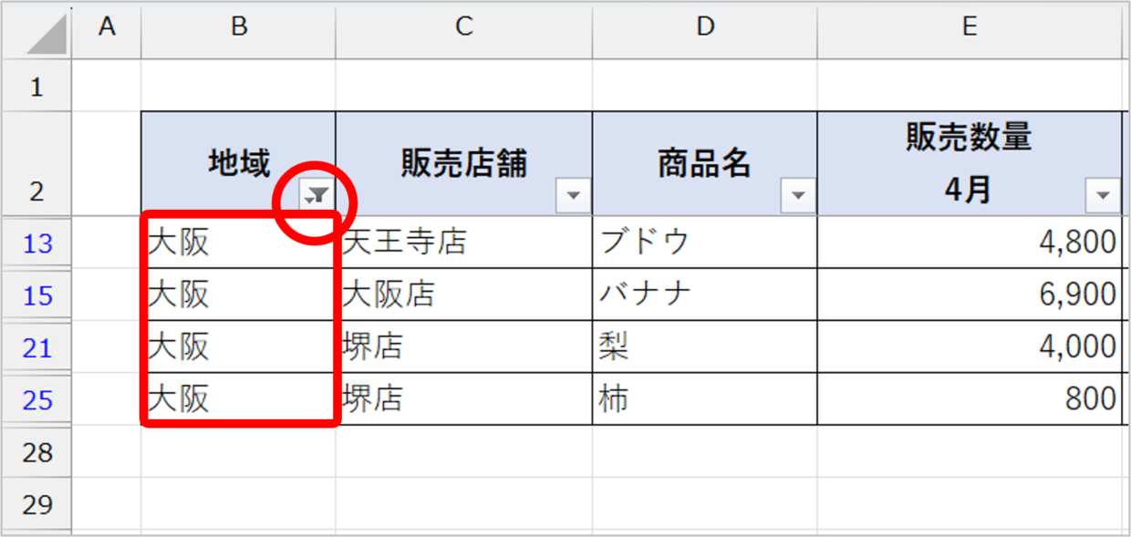Viewport: 1131px width, 537px height.
Task: Select column B header
Action: click(239, 28)
